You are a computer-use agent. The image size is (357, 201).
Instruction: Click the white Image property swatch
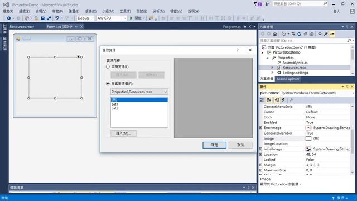tap(308, 138)
